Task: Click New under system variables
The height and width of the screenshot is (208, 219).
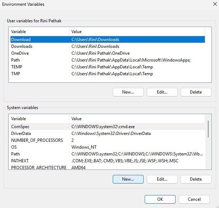Action: [128, 179]
